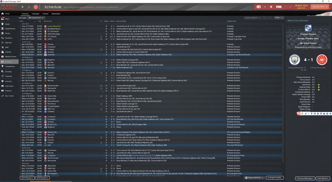Click the 'id' icon in top bar
Image resolution: width=332 pixels, height=182 pixels.
pyautogui.click(x=259, y=7)
